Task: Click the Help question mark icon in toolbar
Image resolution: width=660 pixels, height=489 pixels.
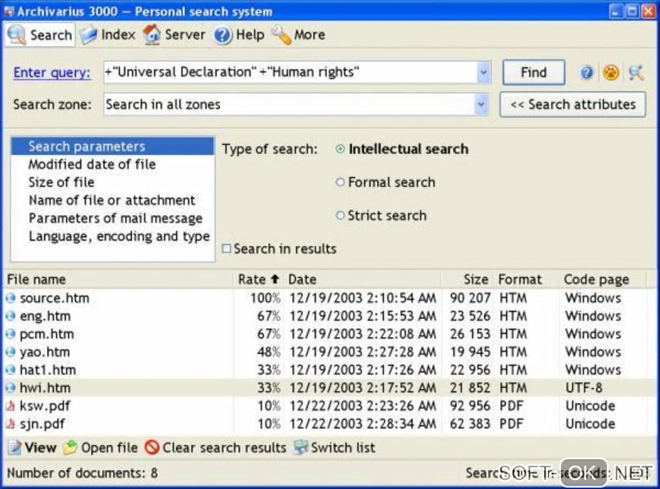Action: point(223,35)
